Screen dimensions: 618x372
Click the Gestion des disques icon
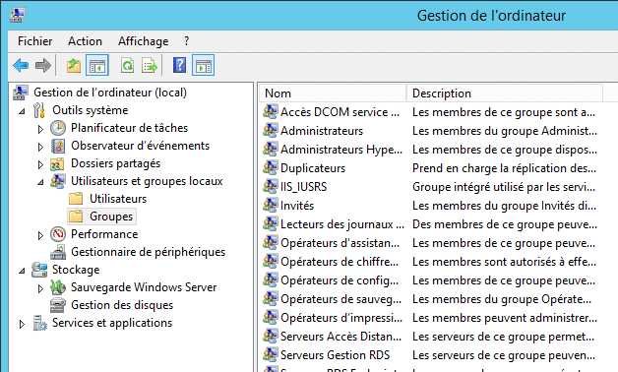[x=58, y=305]
